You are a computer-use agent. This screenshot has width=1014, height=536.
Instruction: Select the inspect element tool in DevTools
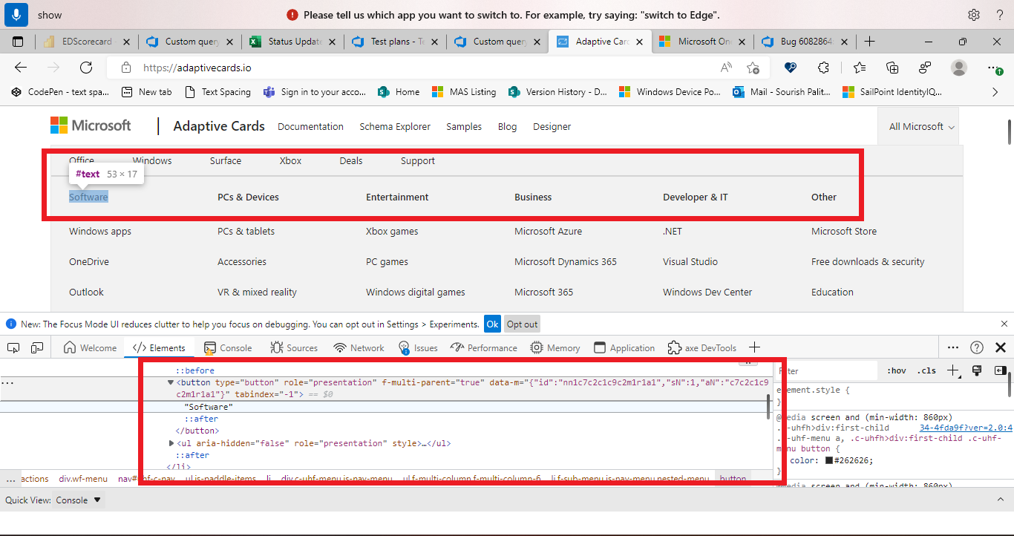point(13,347)
